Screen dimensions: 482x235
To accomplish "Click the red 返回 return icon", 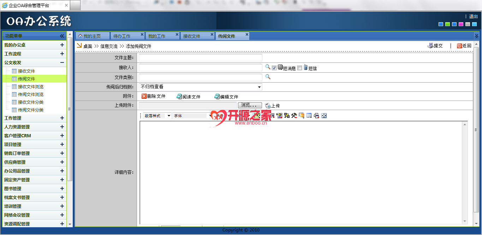I will click(x=459, y=46).
